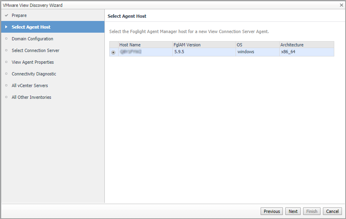Select the agent host radio button
The image size is (346, 219).
click(113, 52)
